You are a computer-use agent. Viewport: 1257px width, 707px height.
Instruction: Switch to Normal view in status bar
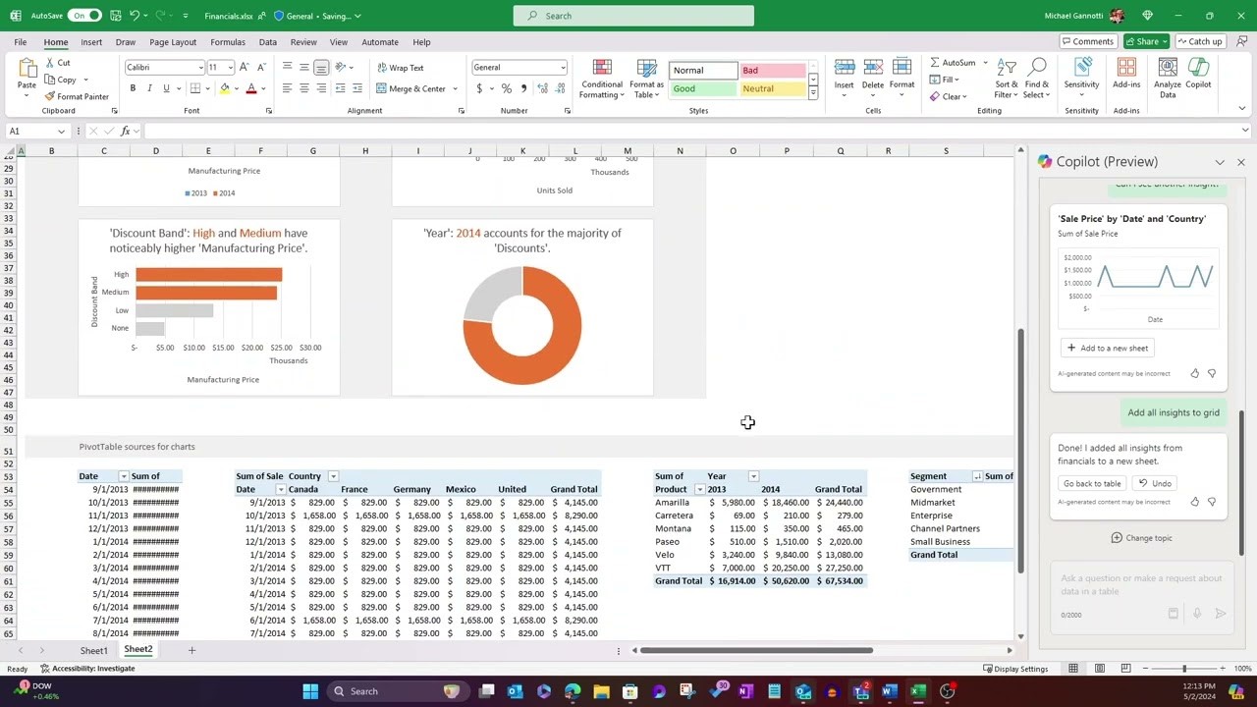pyautogui.click(x=1073, y=669)
